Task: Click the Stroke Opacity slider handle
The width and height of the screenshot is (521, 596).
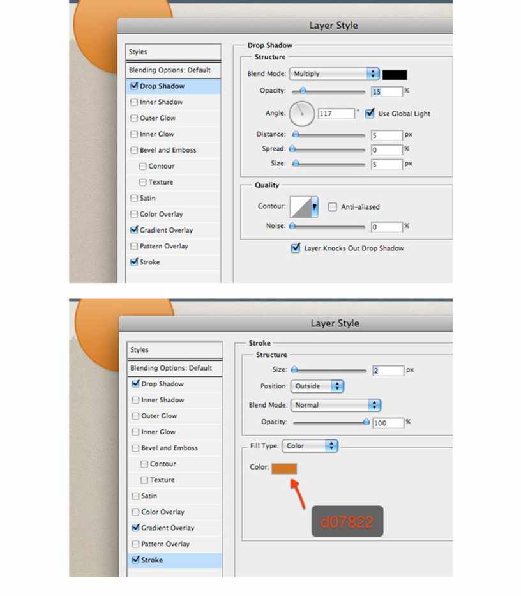Action: (366, 422)
